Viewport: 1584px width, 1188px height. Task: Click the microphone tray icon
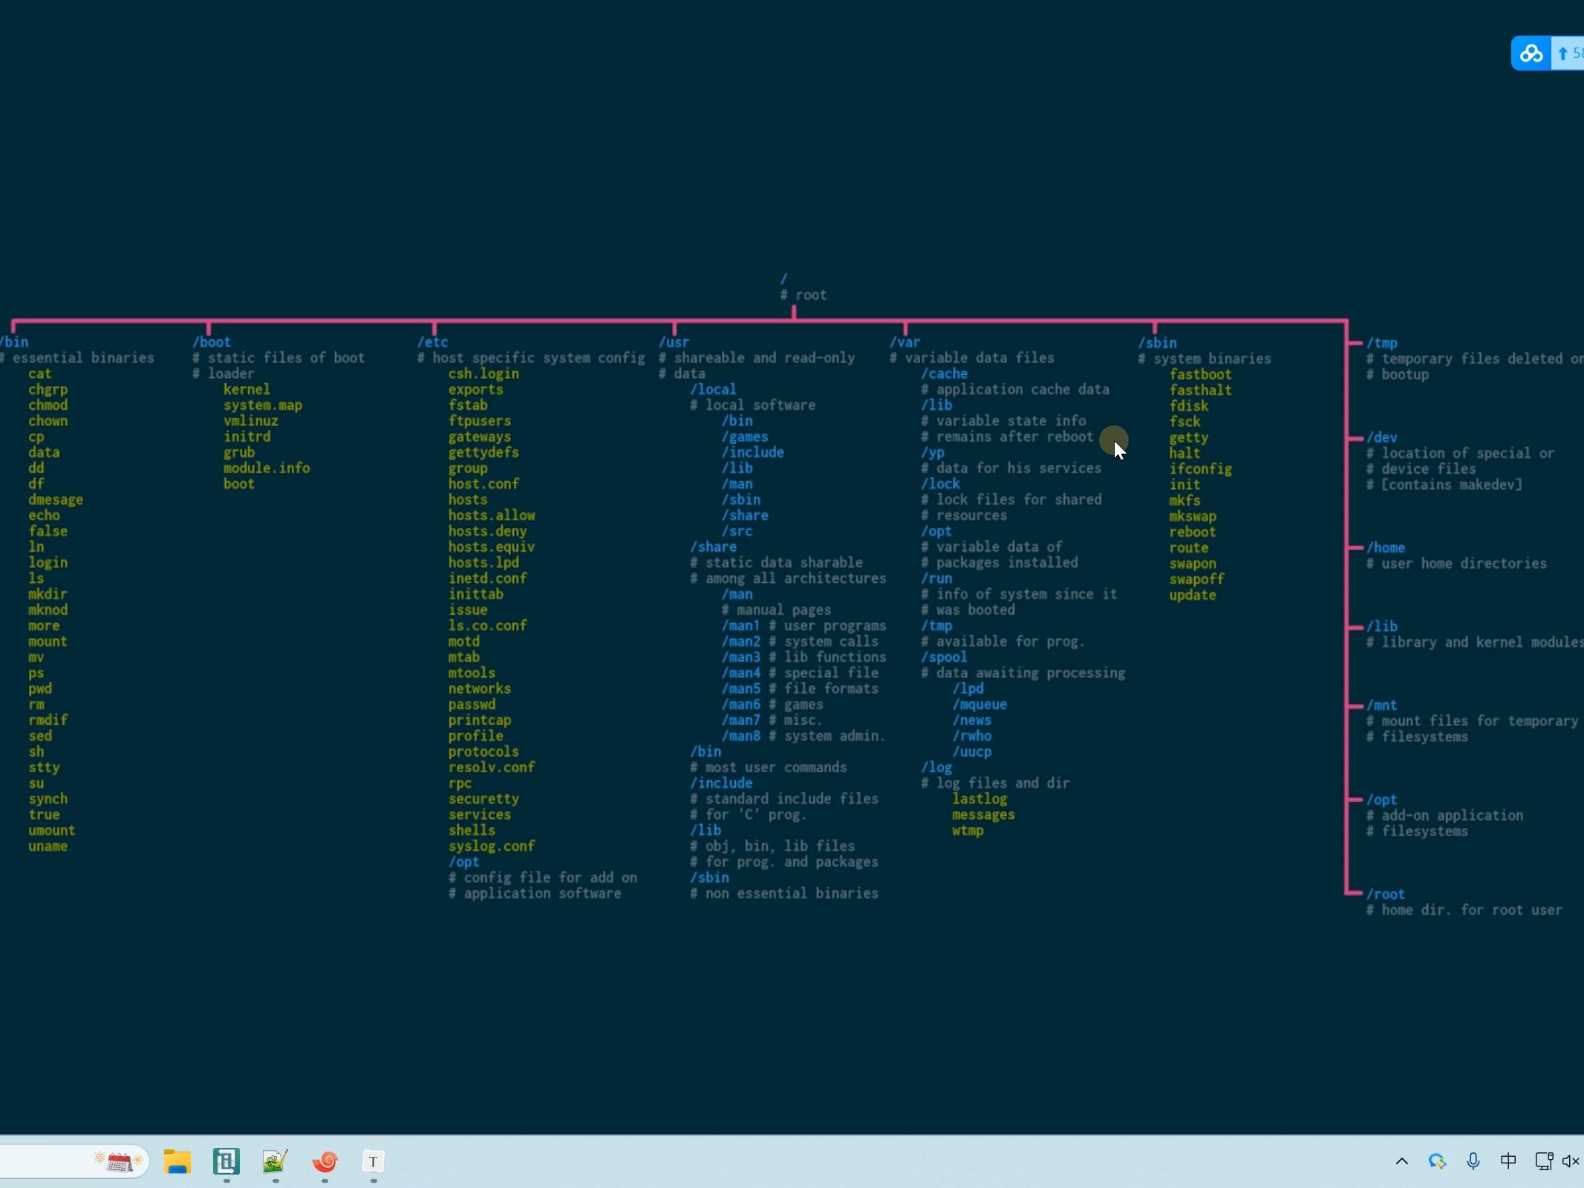[x=1473, y=1161]
